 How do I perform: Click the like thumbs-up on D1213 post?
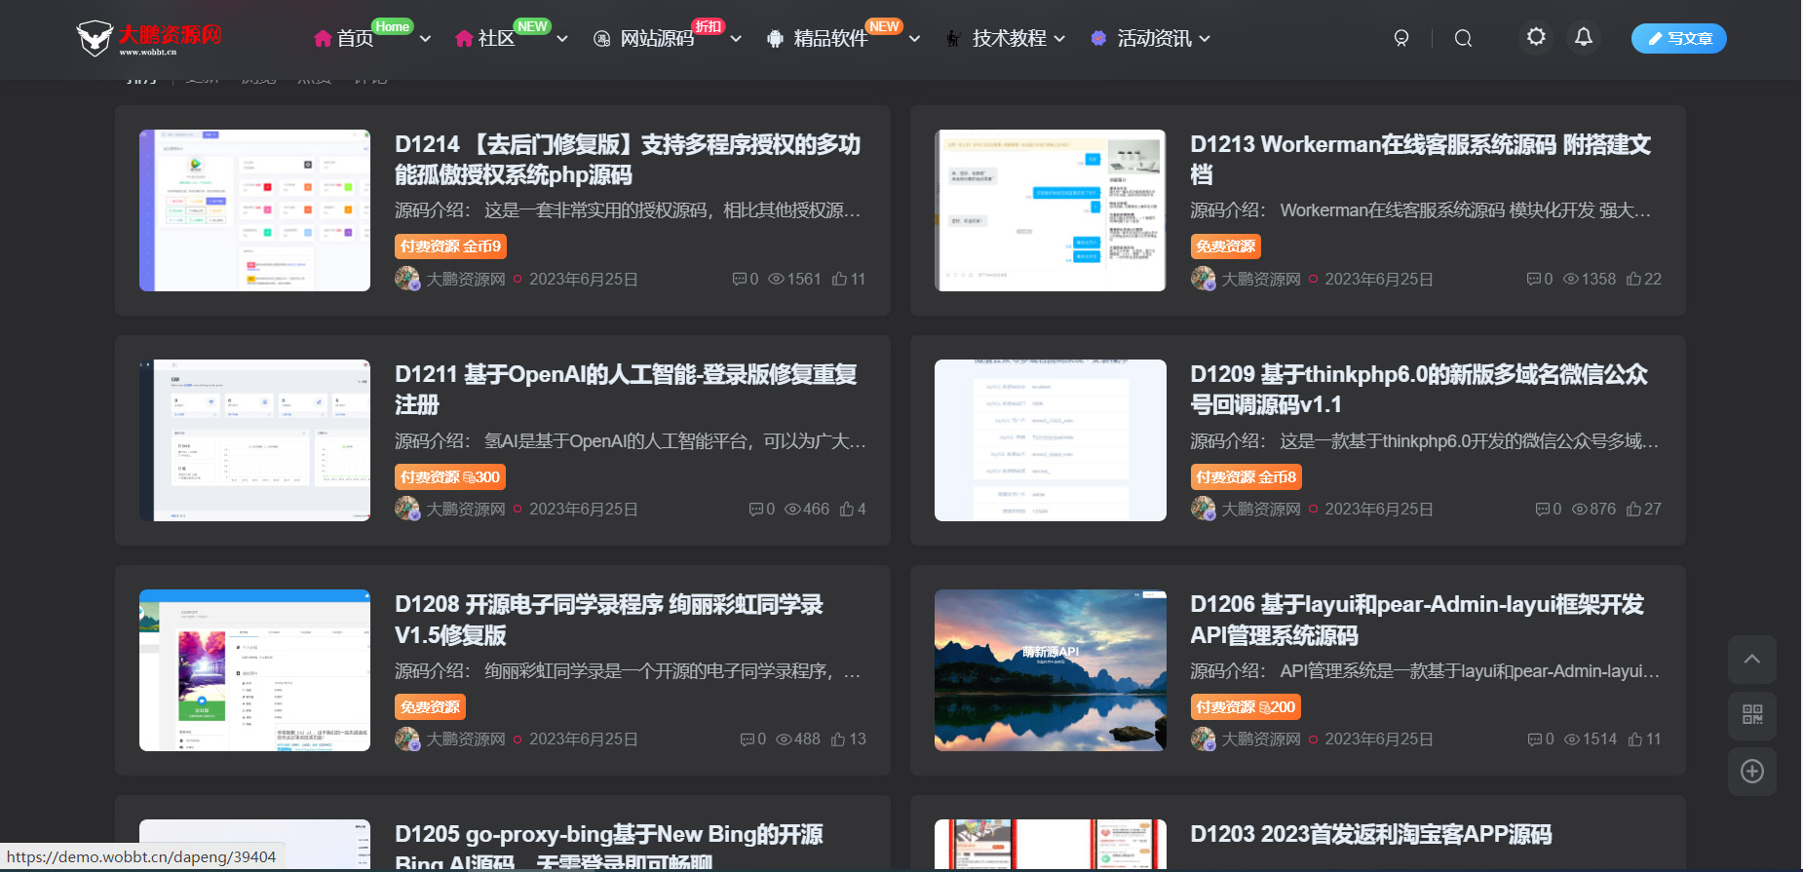click(1643, 279)
